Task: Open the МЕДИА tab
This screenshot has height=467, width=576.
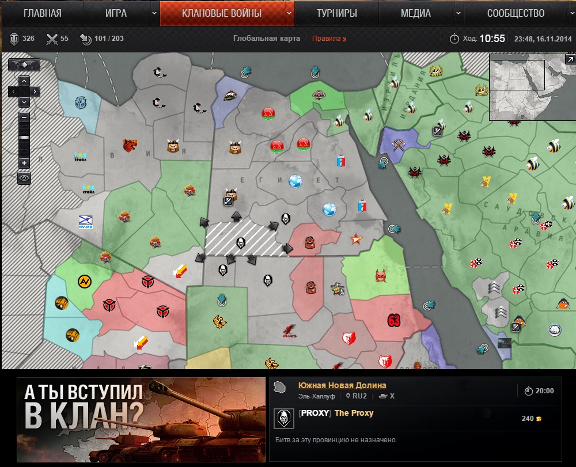Action: [416, 13]
